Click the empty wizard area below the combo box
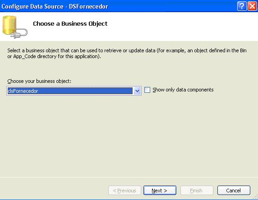This screenshot has width=258, height=200. click(x=129, y=136)
